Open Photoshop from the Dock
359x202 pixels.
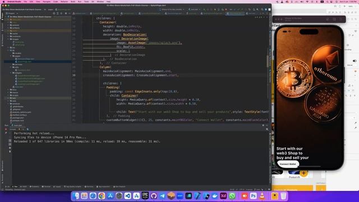[x=253, y=196]
